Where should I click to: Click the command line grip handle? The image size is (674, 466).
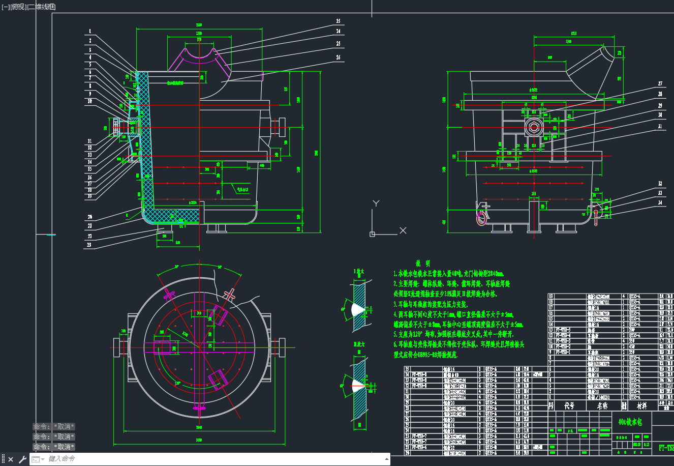[3, 459]
